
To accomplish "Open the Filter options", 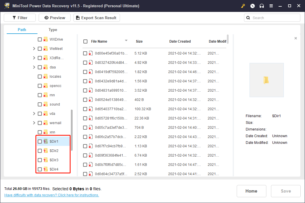I will (20, 18).
